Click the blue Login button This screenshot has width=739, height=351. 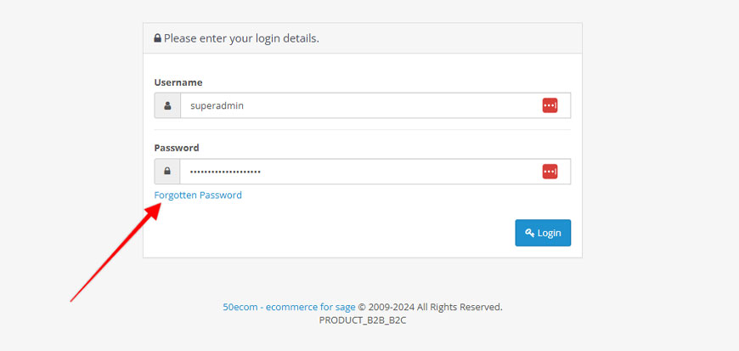click(x=543, y=233)
